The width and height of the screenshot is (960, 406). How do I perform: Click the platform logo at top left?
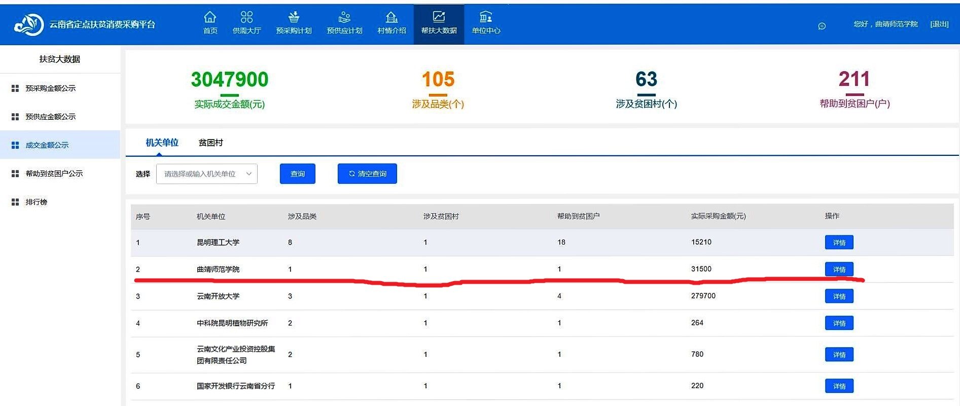pyautogui.click(x=29, y=24)
